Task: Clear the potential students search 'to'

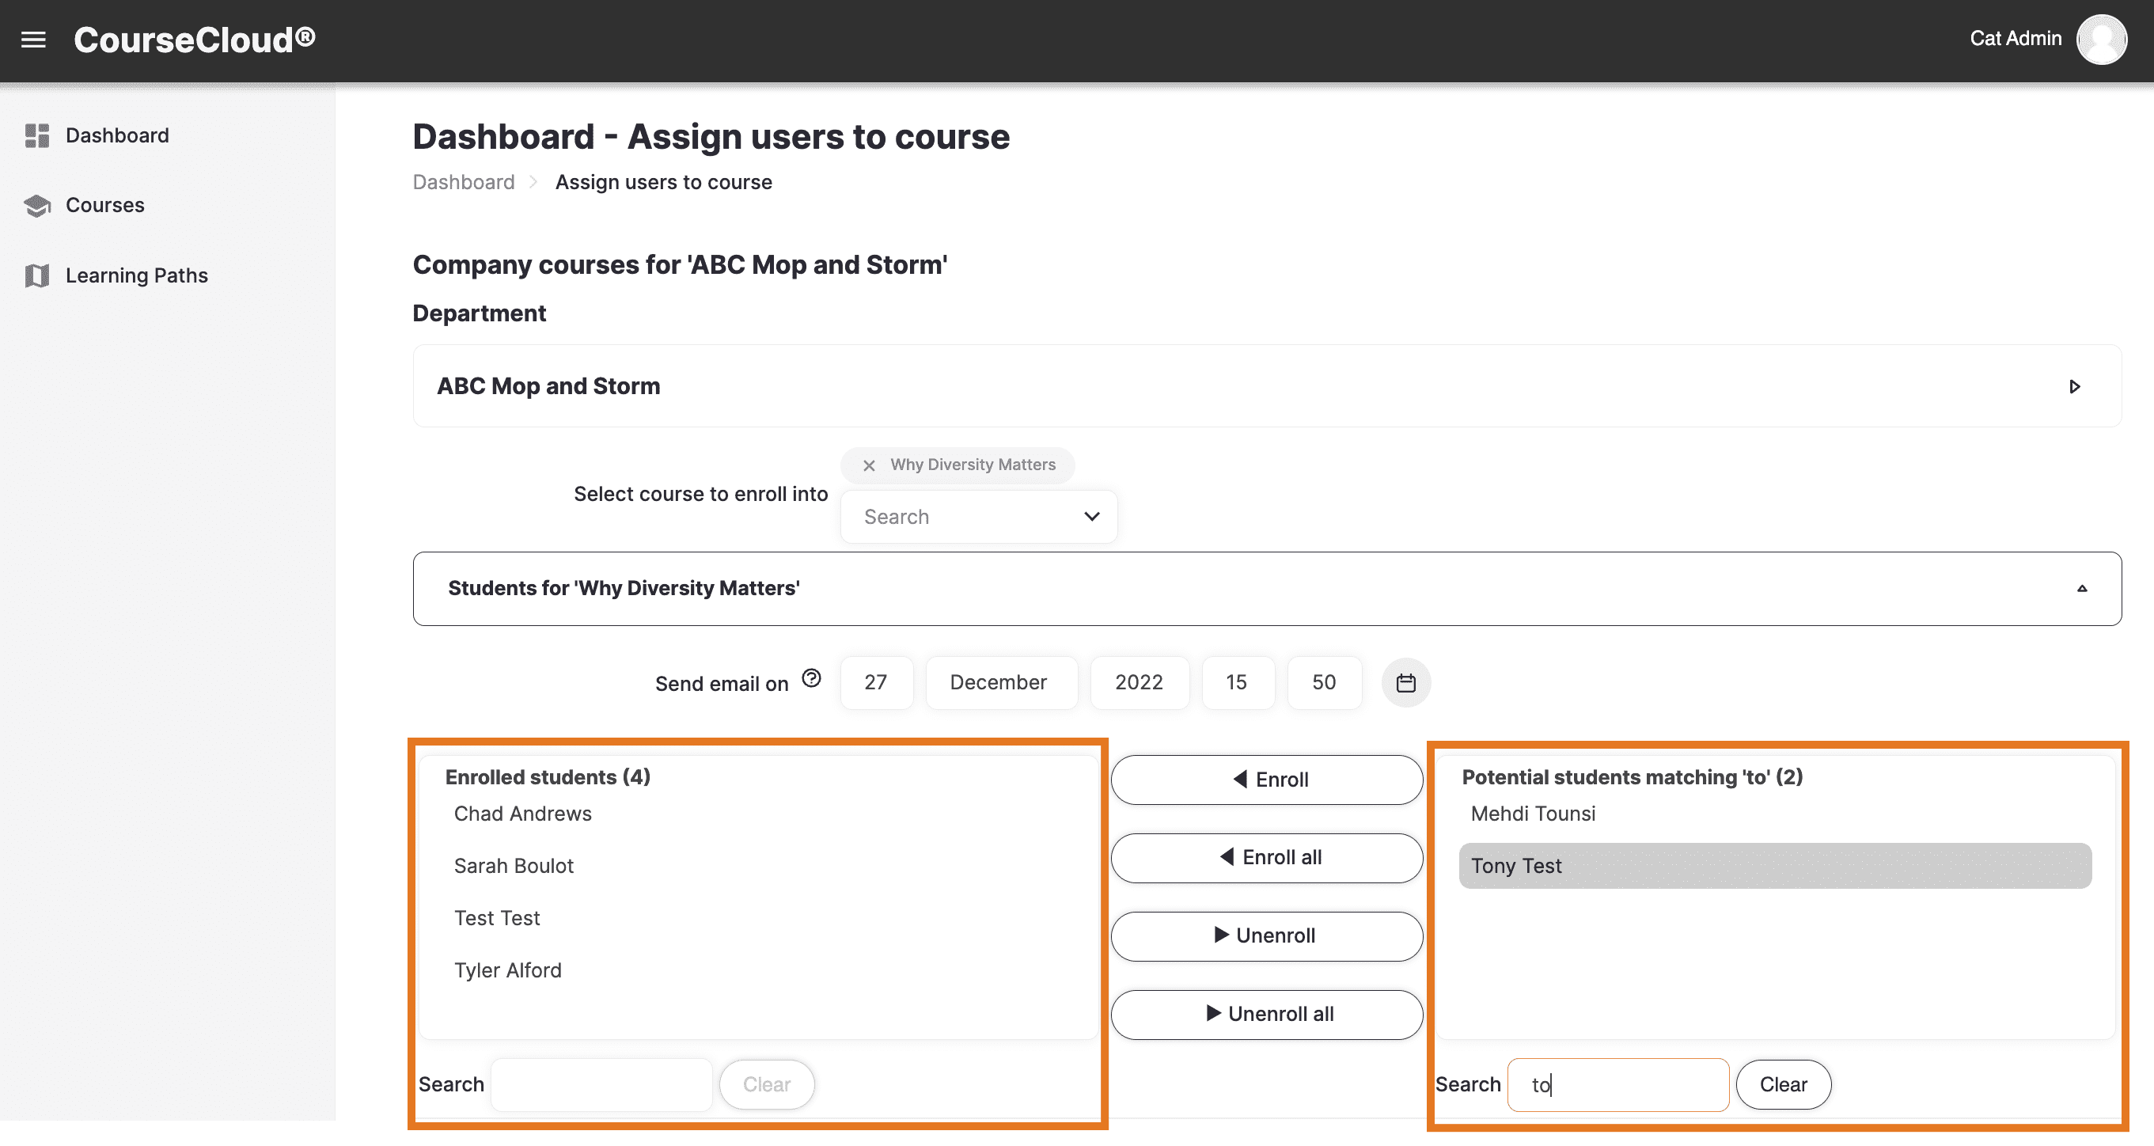Action: [1783, 1085]
